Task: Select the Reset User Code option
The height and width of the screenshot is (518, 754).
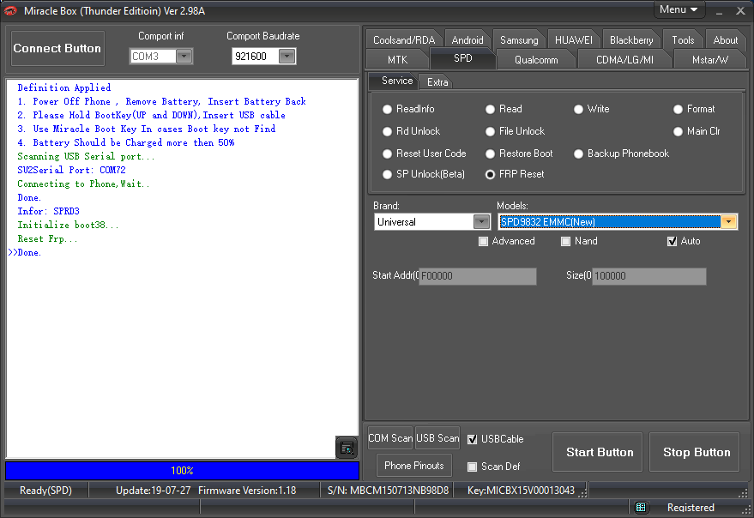Action: click(x=387, y=154)
